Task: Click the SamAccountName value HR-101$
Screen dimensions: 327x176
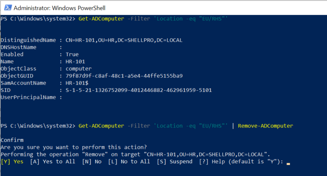Action: tap(77, 83)
